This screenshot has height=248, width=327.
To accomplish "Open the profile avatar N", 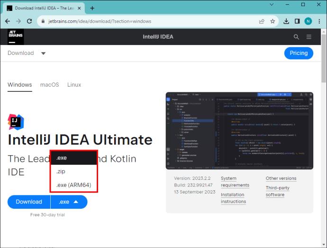I will click(308, 21).
